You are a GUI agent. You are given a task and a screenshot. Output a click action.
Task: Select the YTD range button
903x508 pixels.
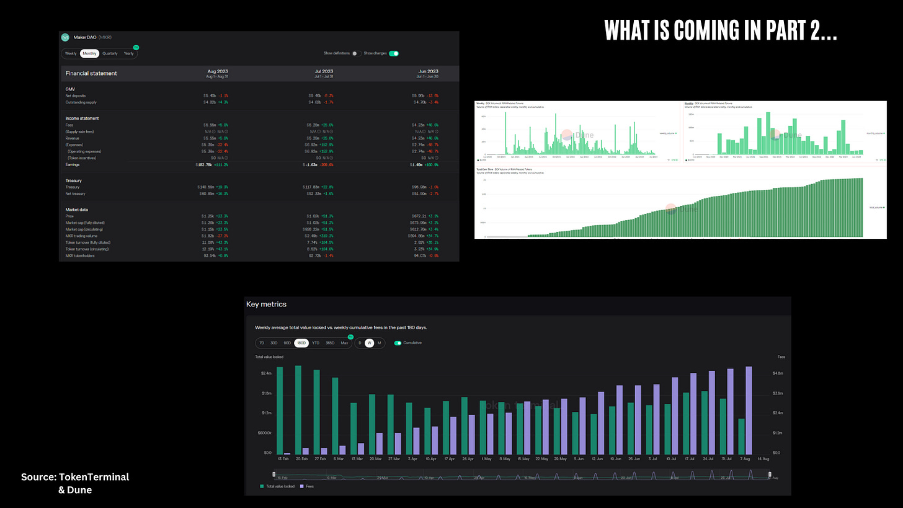(316, 343)
